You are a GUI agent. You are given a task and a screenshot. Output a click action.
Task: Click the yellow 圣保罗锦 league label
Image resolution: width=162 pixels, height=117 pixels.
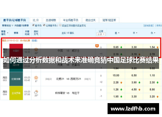pos(16,93)
